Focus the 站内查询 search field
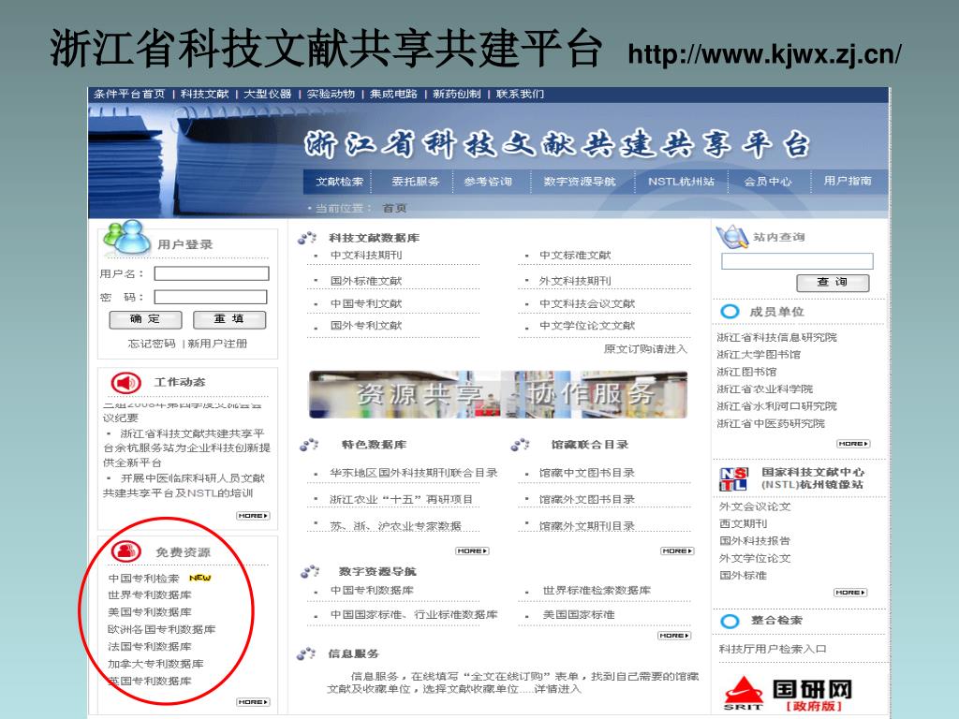This screenshot has height=719, width=959. [797, 261]
